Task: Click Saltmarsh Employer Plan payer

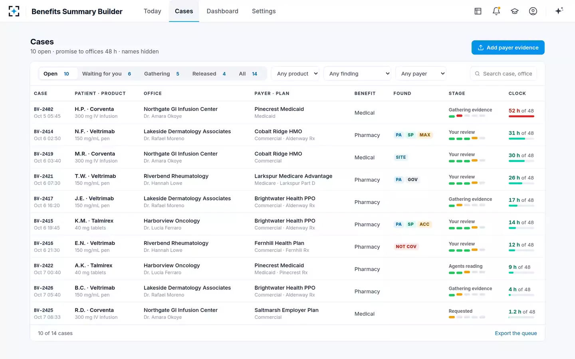Action: (286, 310)
